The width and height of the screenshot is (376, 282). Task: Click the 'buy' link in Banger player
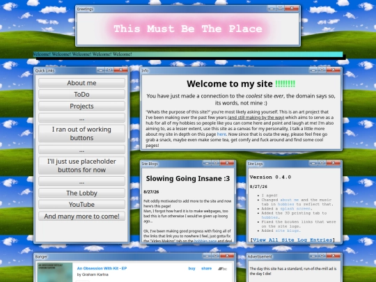click(191, 268)
